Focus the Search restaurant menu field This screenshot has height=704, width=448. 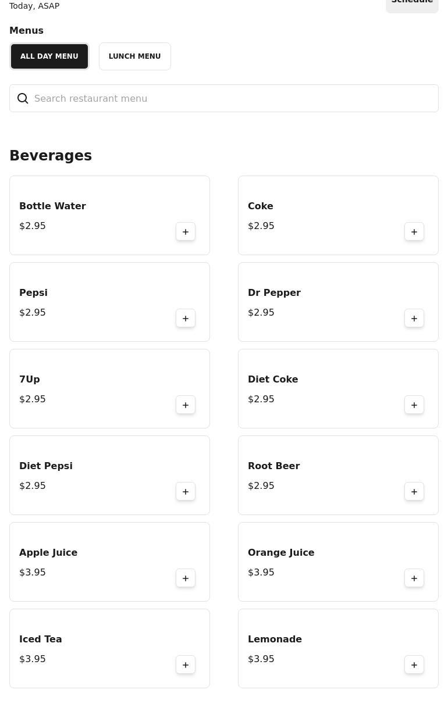pos(224,98)
